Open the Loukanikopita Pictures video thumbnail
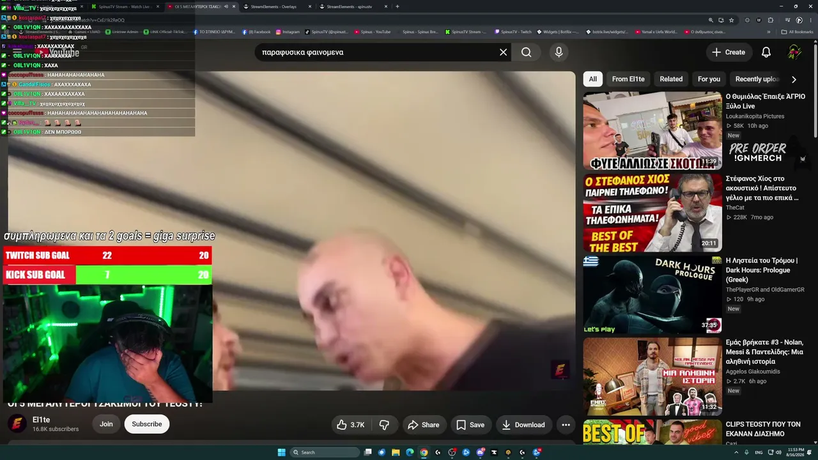The width and height of the screenshot is (818, 460). pos(652,130)
